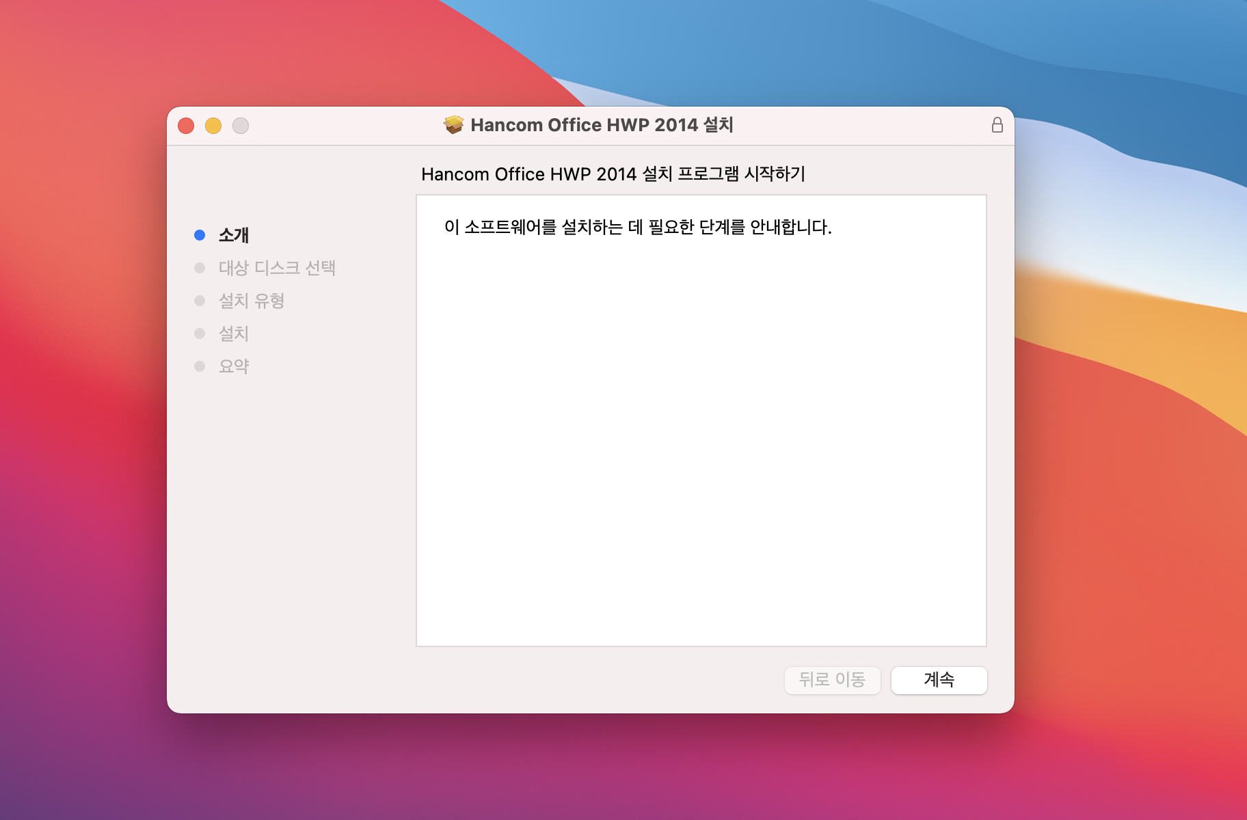Click the gray bullet beside 대상 디스크 선택
The height and width of the screenshot is (820, 1247).
[200, 268]
